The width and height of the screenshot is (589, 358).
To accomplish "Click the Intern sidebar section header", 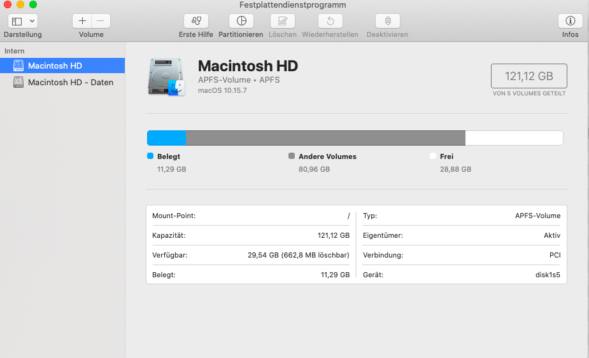I will (14, 50).
